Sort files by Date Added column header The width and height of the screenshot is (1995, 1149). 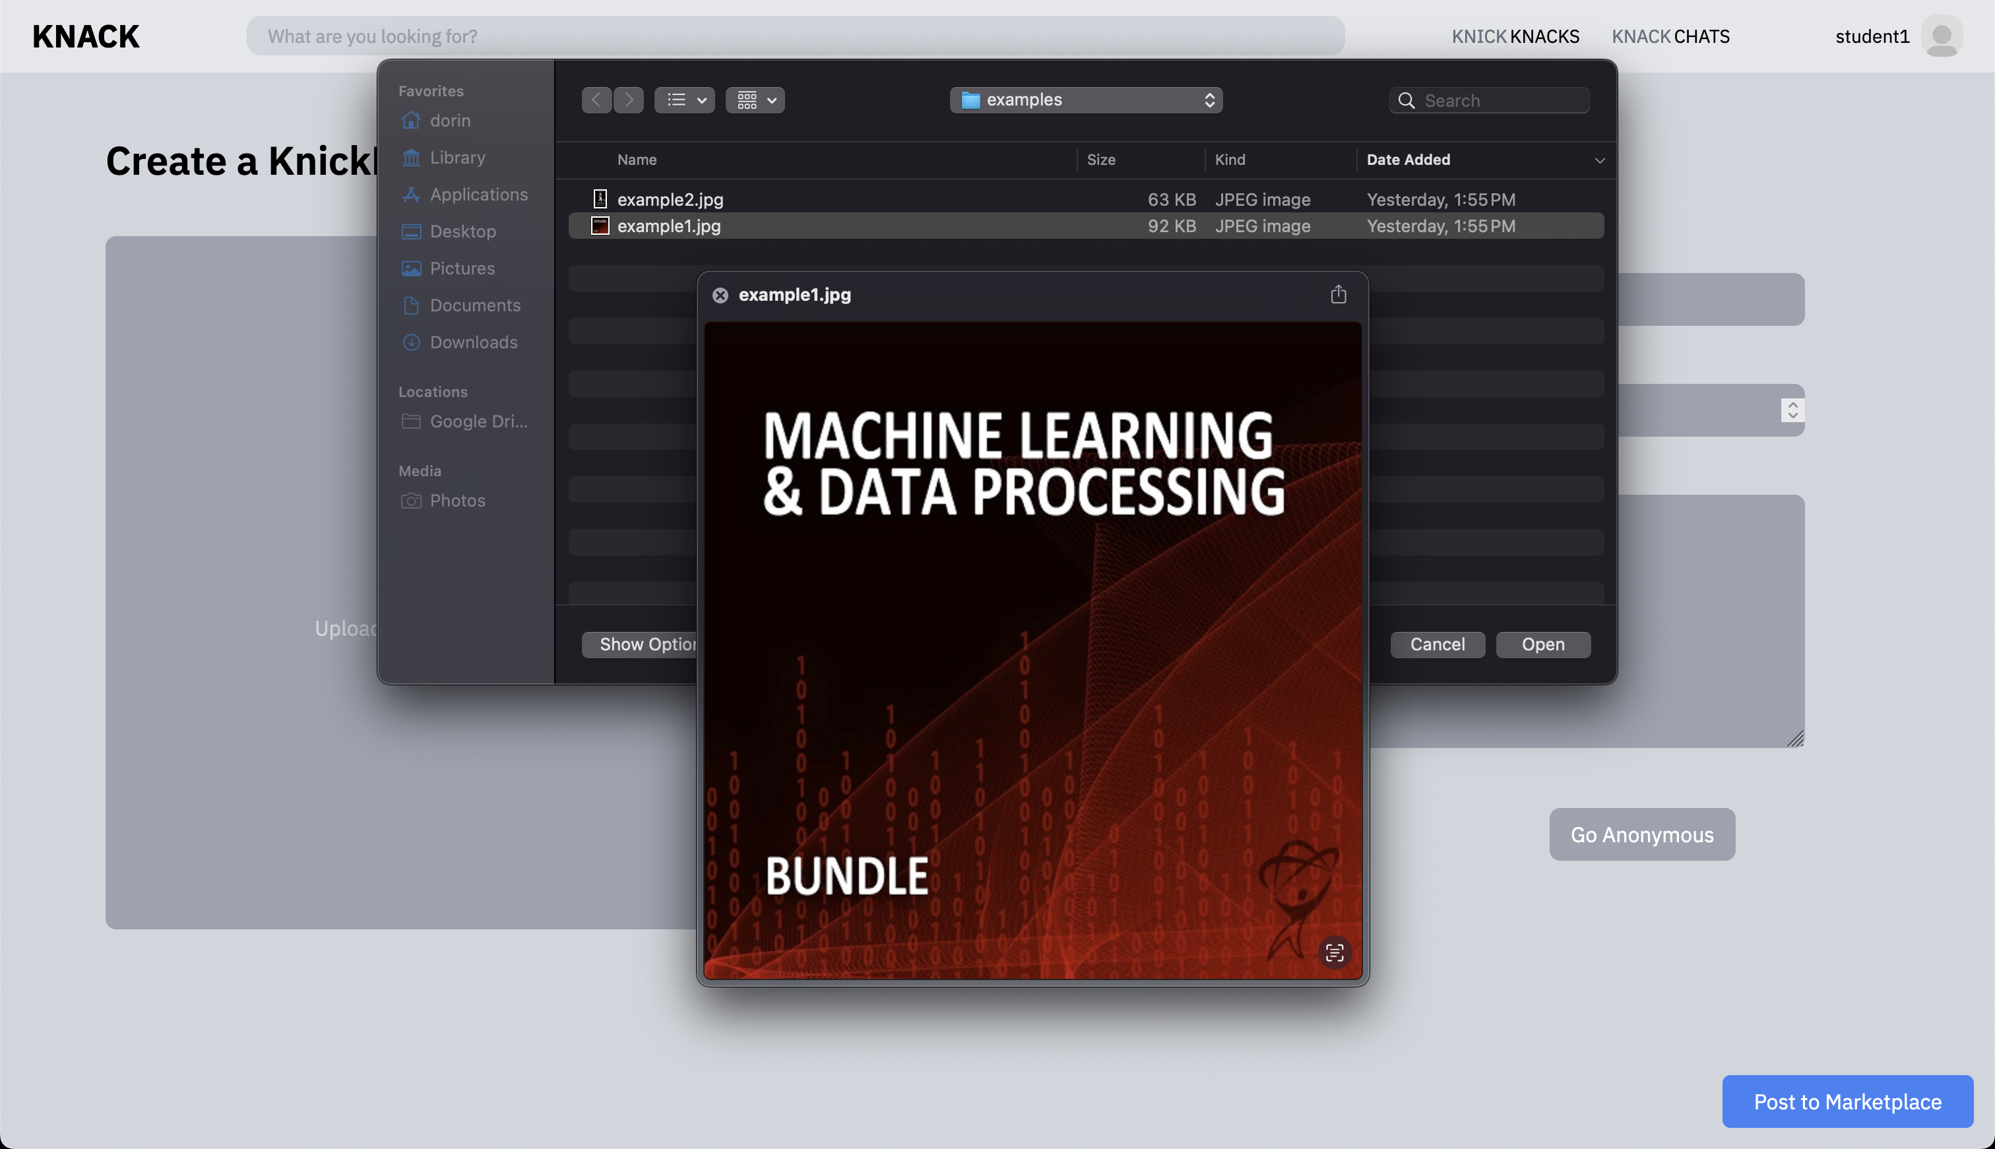point(1408,160)
